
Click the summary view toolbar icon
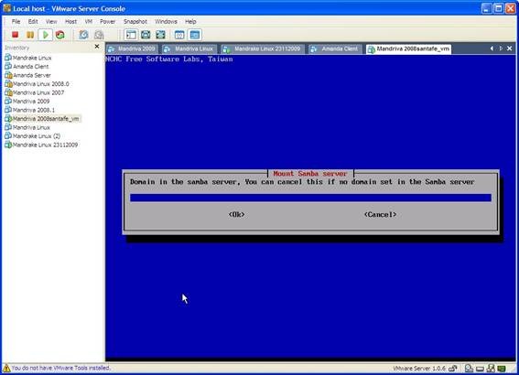(x=179, y=35)
